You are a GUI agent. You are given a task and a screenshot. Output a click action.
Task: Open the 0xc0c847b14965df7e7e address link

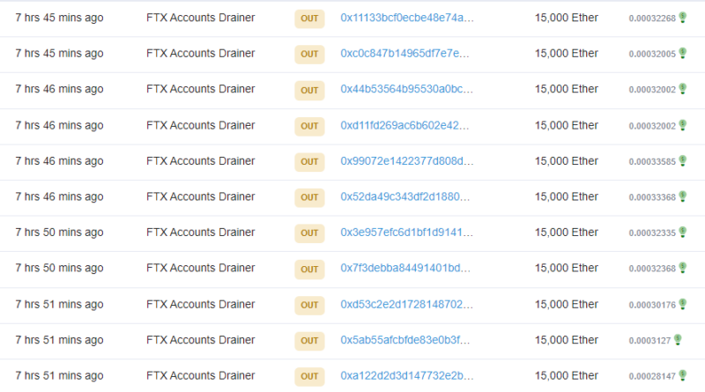[405, 54]
